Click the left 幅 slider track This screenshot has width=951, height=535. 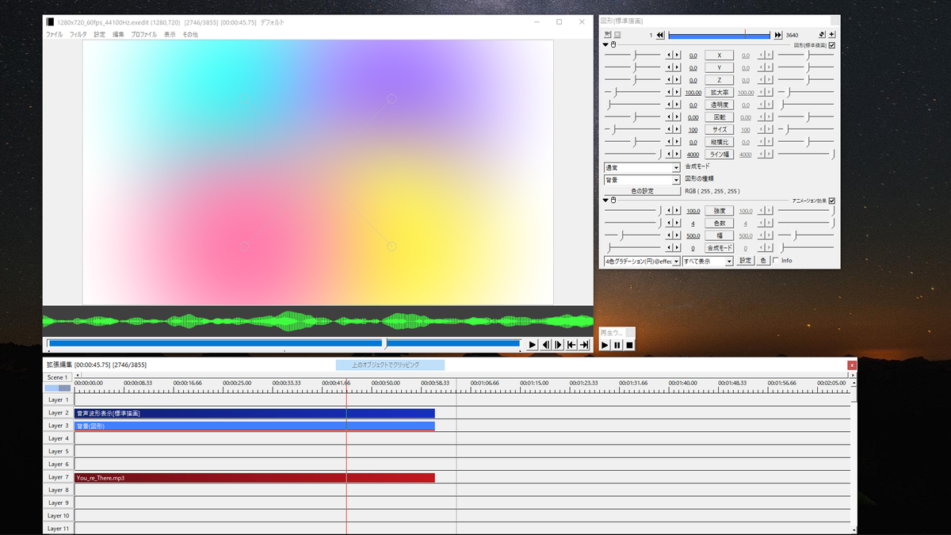tap(632, 235)
